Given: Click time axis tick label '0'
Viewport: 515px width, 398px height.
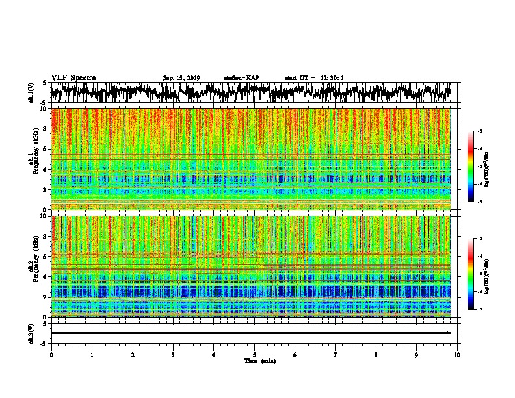Looking at the screenshot, I should pyautogui.click(x=51, y=355).
